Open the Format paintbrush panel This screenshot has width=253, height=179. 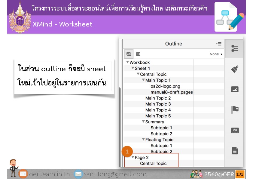235,69
